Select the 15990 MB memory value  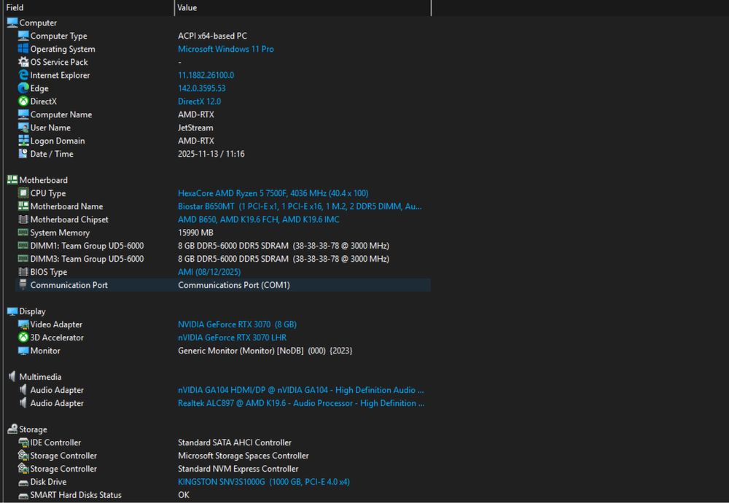pyautogui.click(x=195, y=233)
